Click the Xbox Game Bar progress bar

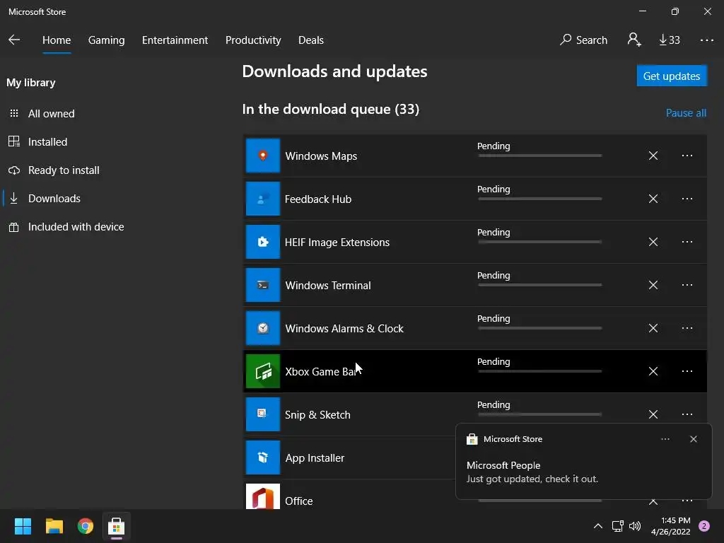tap(539, 371)
